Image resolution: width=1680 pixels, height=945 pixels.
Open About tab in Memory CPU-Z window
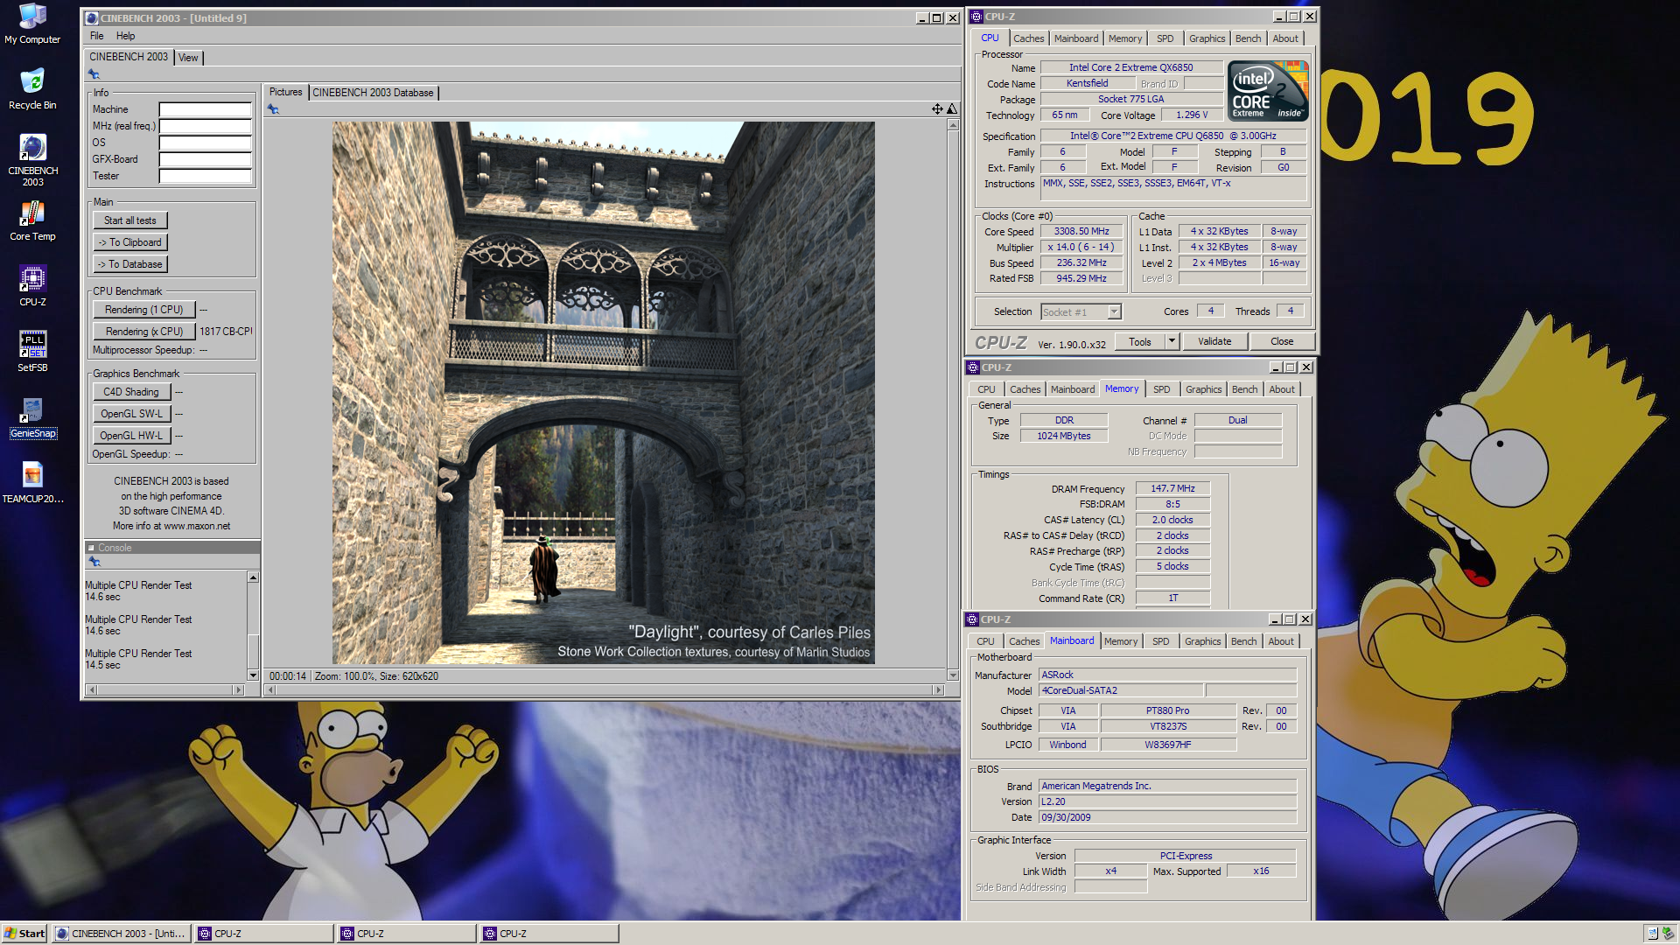tap(1282, 389)
